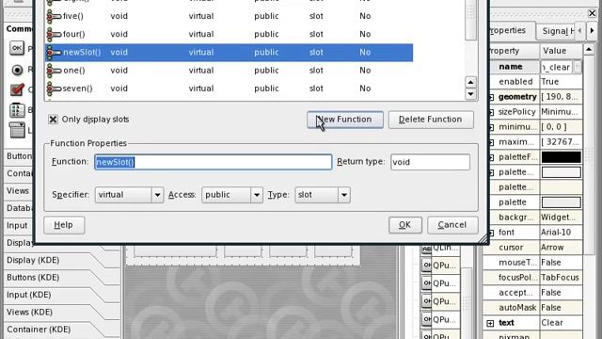Viewport: 602px width, 339px height.
Task: Click the black paletteForeground color swatch
Action: tap(561, 157)
